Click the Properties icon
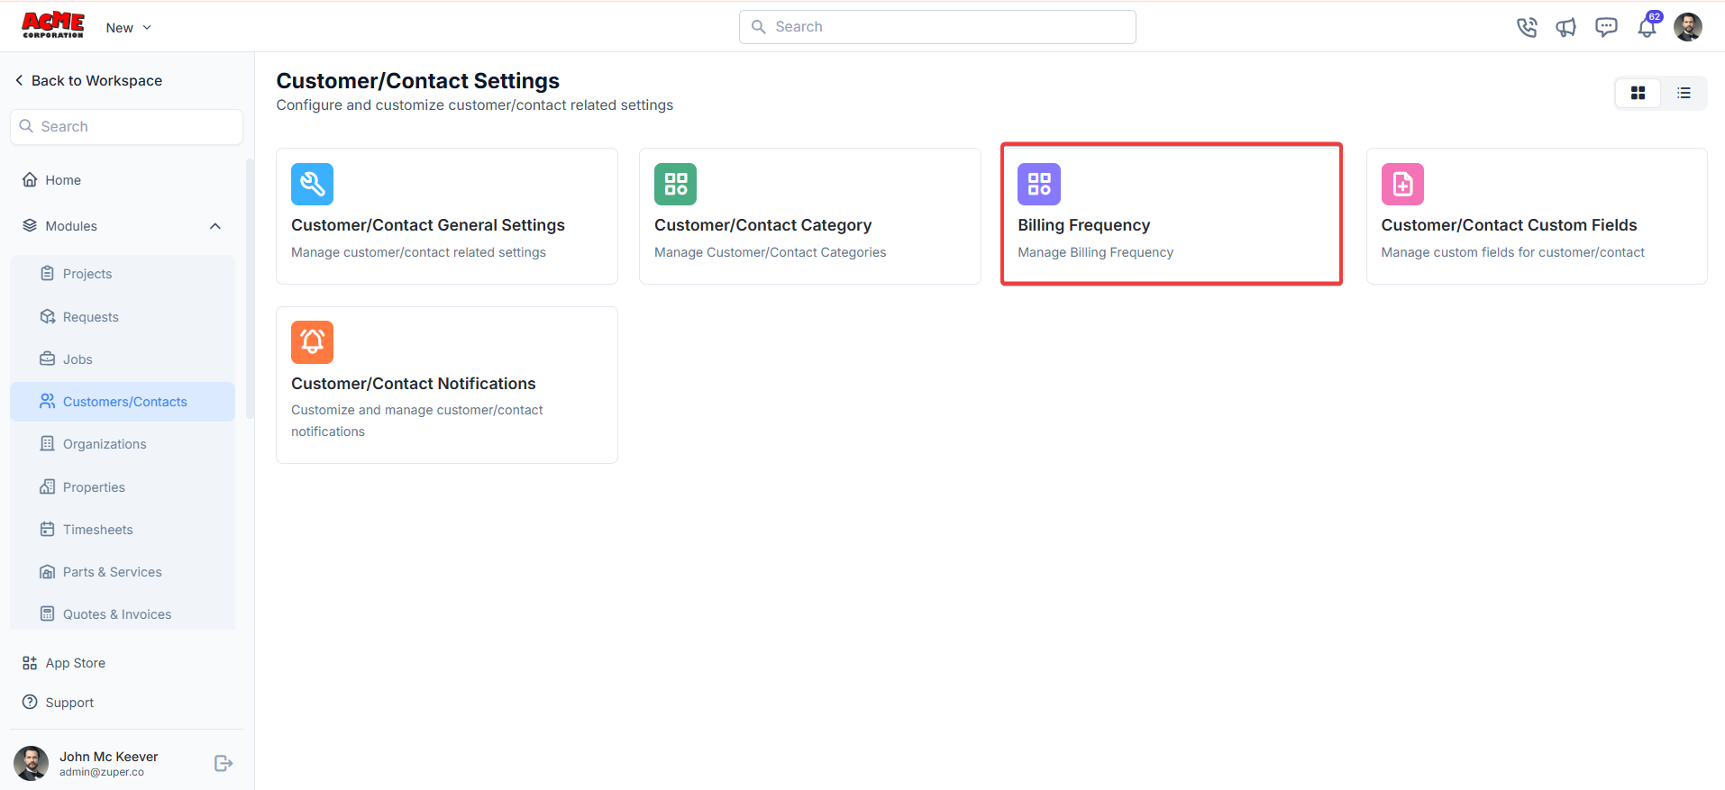The image size is (1725, 790). coord(48,486)
